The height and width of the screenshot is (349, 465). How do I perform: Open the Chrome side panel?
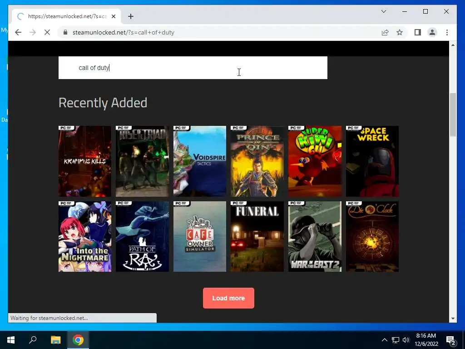(x=418, y=32)
